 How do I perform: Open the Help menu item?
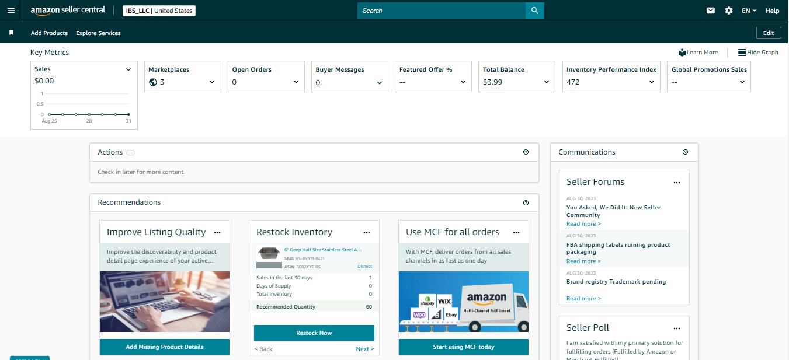pyautogui.click(x=772, y=11)
